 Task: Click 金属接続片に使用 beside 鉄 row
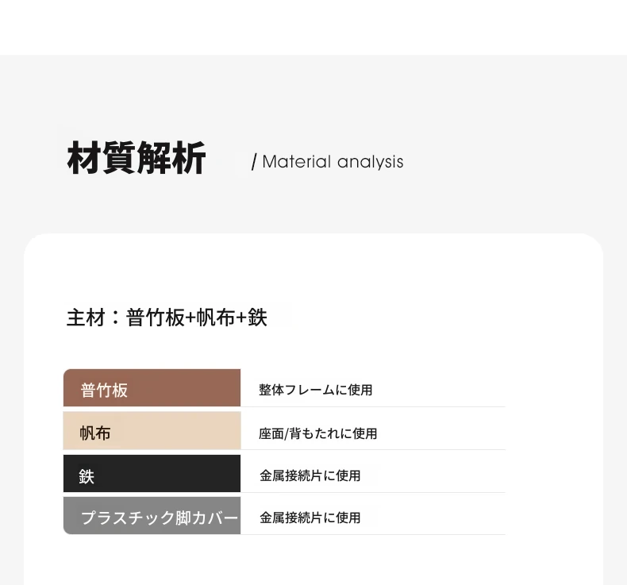[x=310, y=475]
